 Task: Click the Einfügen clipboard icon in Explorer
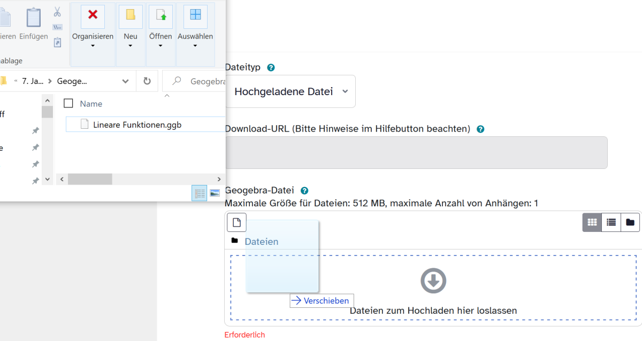pyautogui.click(x=33, y=17)
